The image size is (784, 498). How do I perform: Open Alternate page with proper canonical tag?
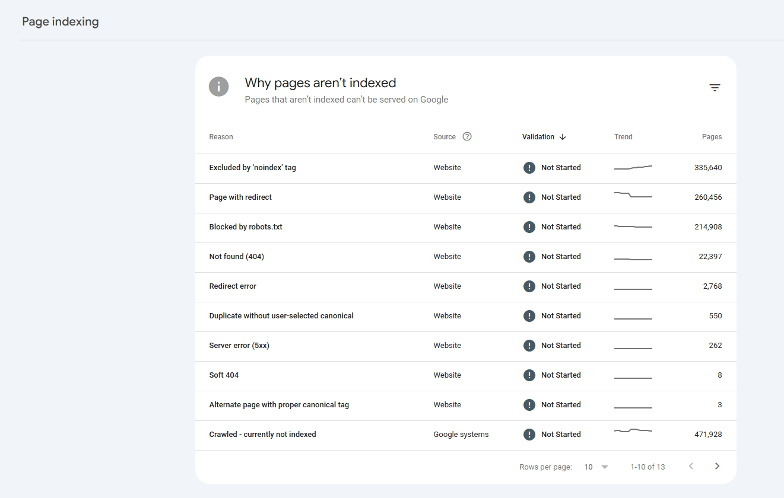[279, 405]
